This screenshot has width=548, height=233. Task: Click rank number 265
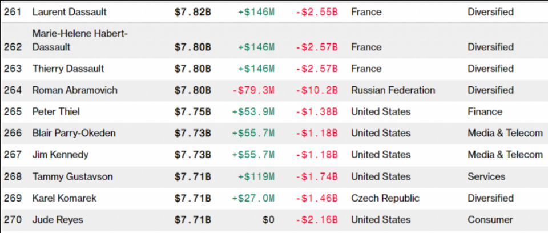(x=13, y=111)
